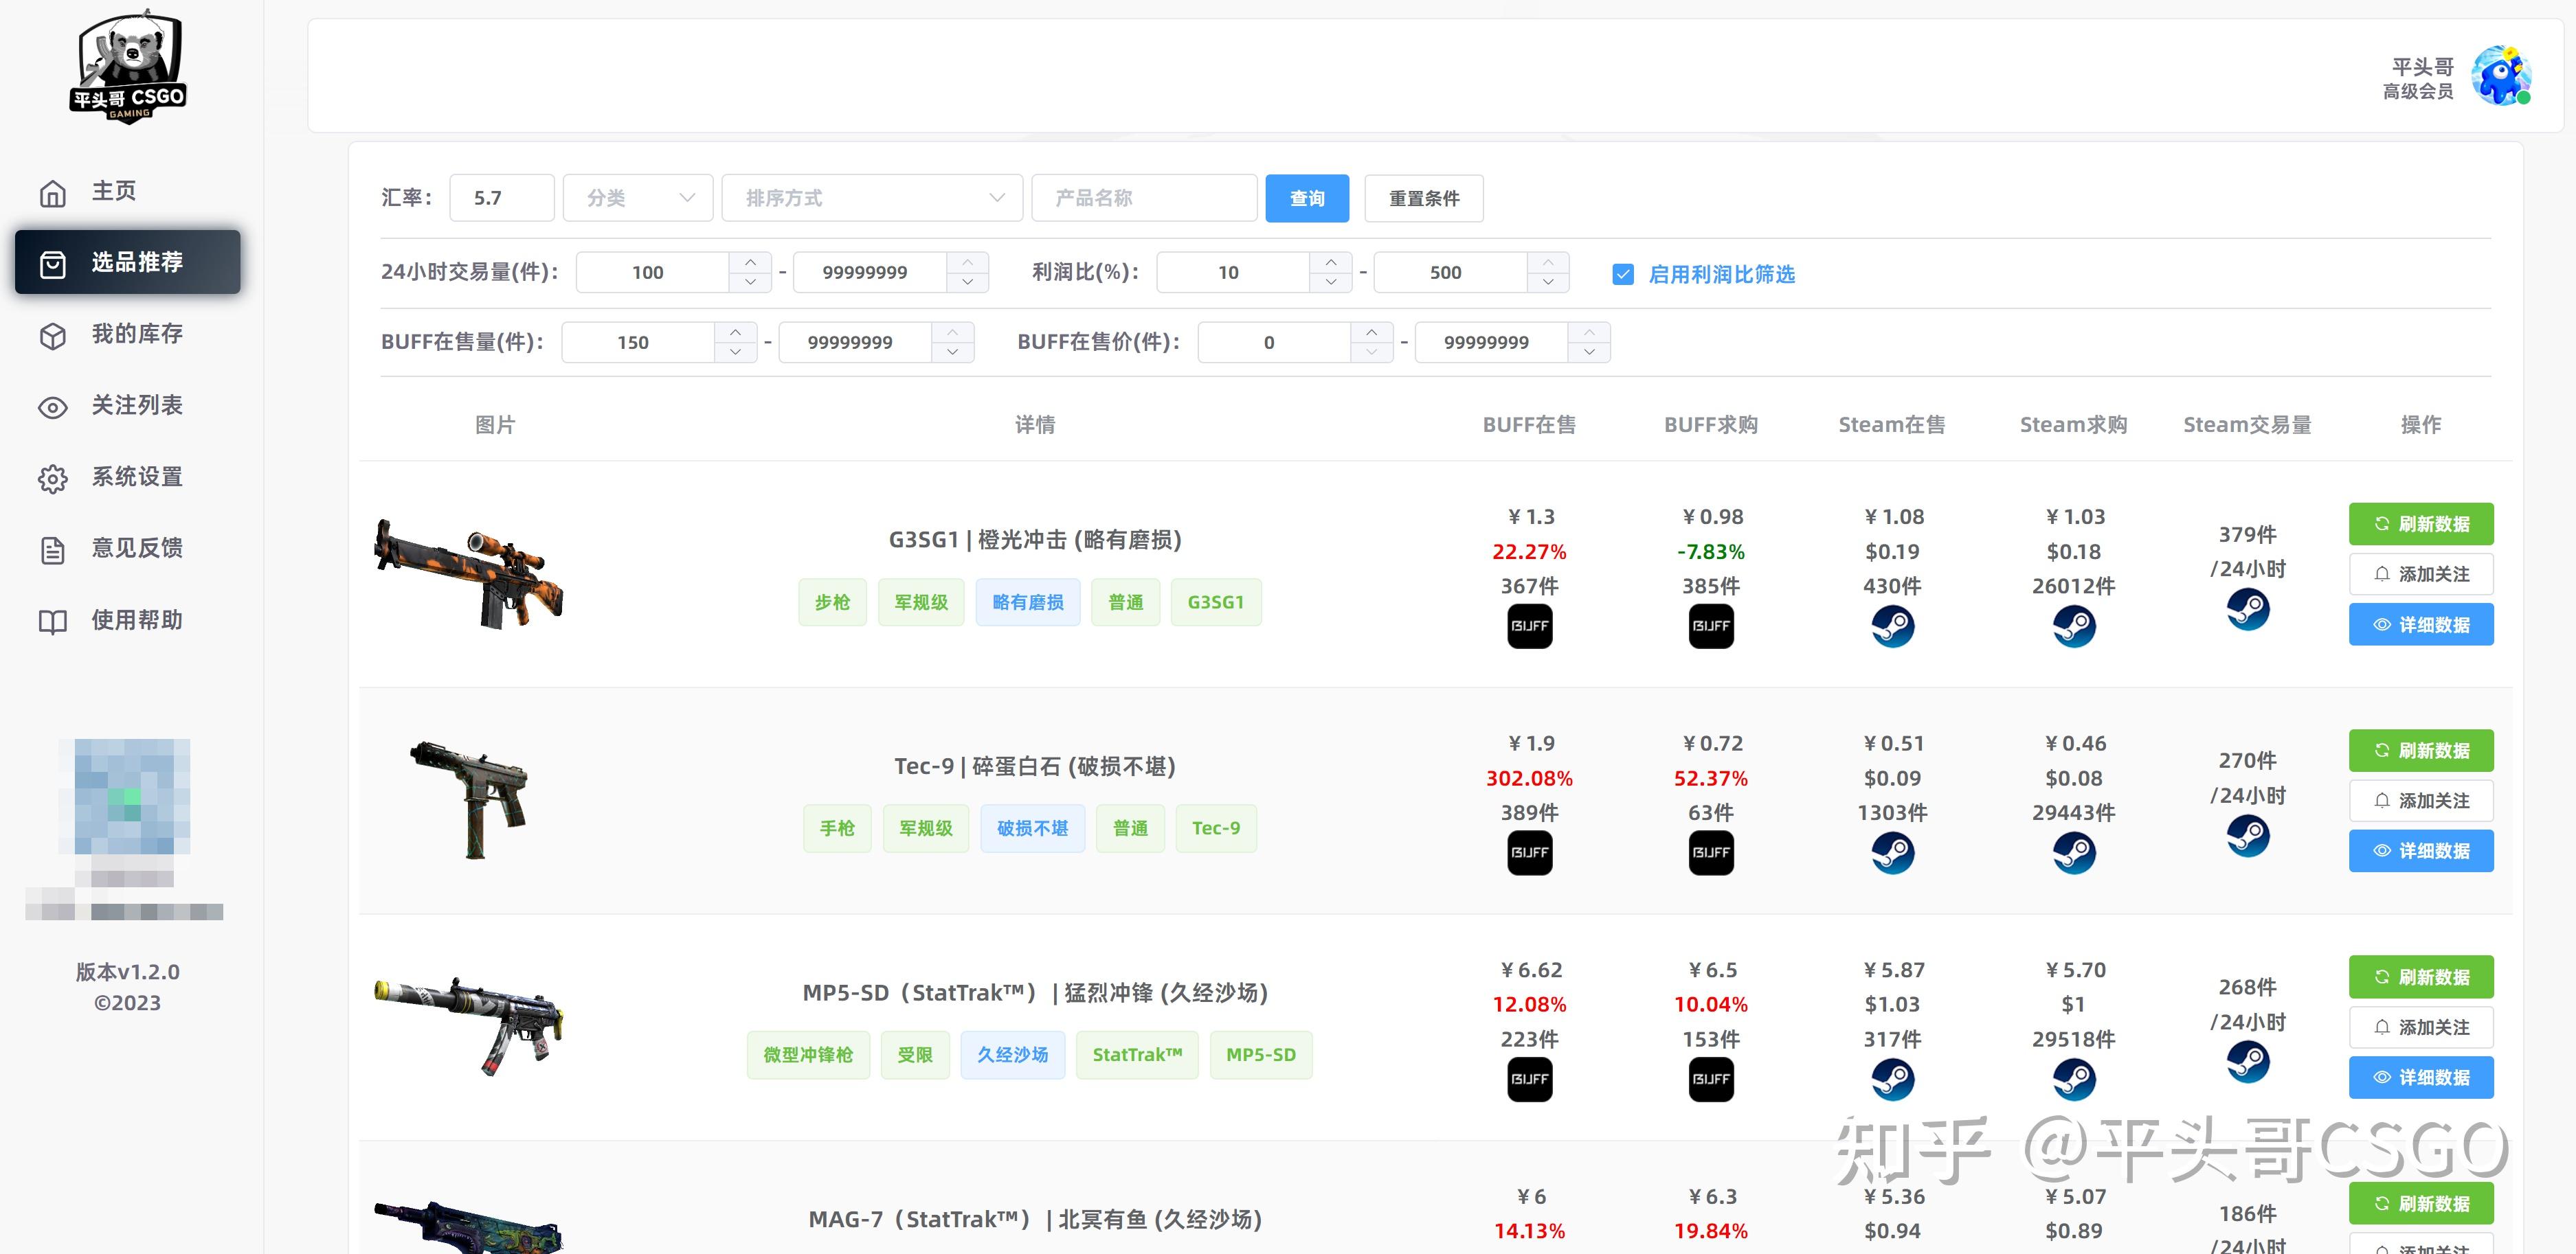Open BUFF在售 icon for Tec-9 row
The width and height of the screenshot is (2576, 1254).
point(1529,852)
